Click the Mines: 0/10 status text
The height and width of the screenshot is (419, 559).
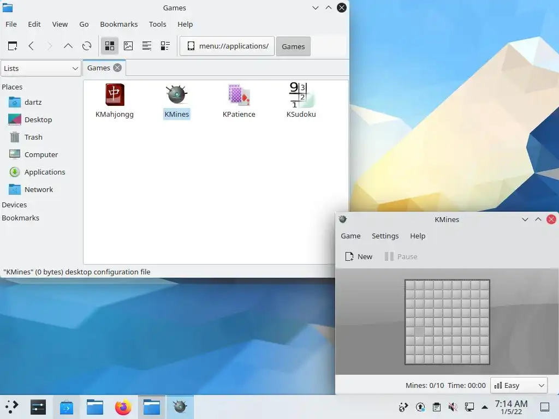(x=425, y=386)
